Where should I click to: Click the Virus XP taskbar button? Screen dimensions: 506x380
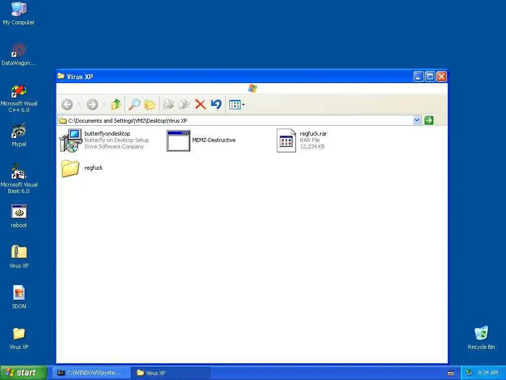coord(171,373)
